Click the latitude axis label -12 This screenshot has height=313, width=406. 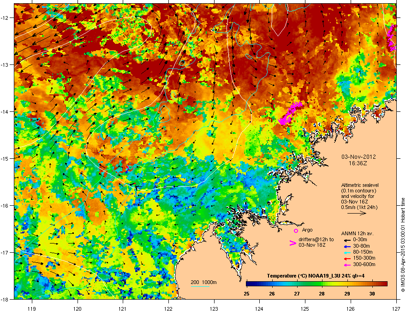click(5, 18)
